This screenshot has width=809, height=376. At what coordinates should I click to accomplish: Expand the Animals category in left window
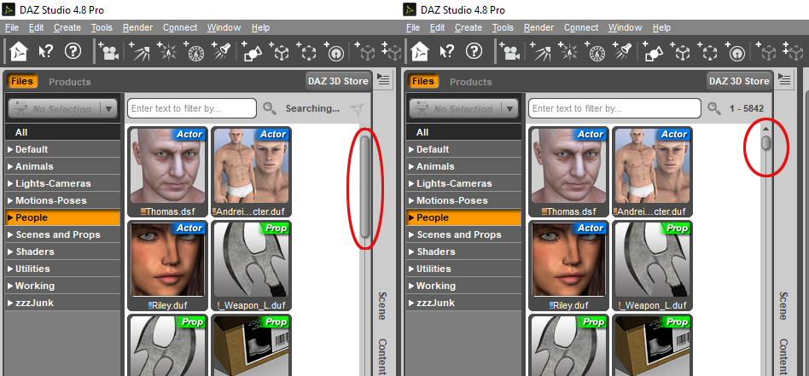click(x=9, y=166)
